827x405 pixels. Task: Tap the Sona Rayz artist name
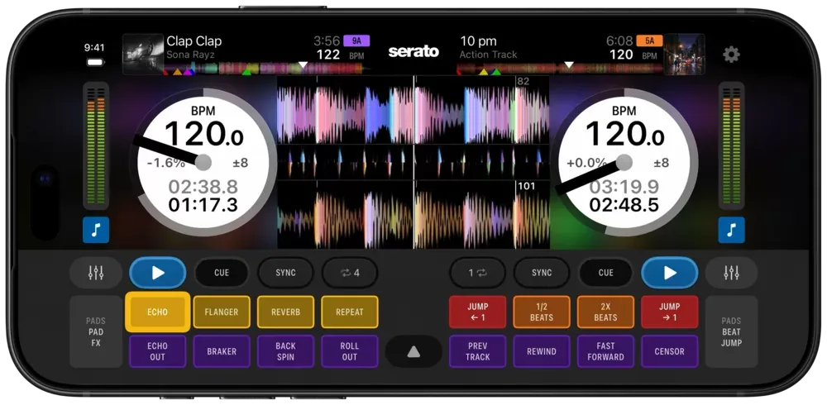pyautogui.click(x=190, y=55)
